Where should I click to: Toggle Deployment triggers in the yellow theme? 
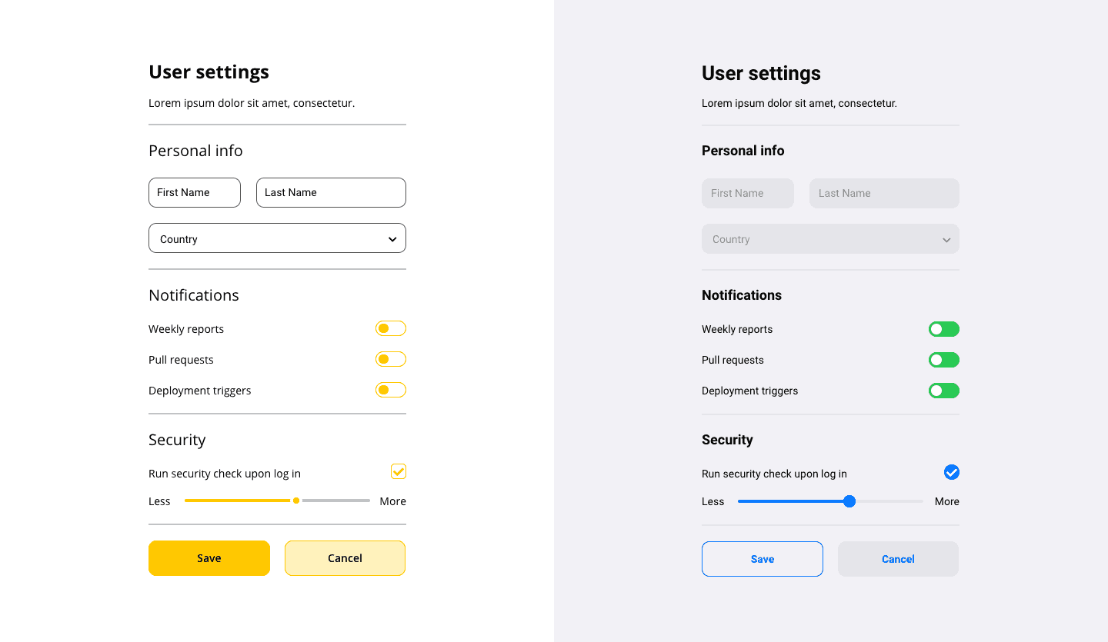[390, 390]
